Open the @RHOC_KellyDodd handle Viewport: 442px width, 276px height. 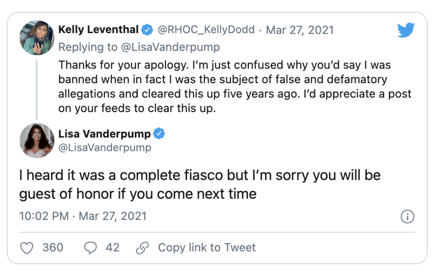206,30
